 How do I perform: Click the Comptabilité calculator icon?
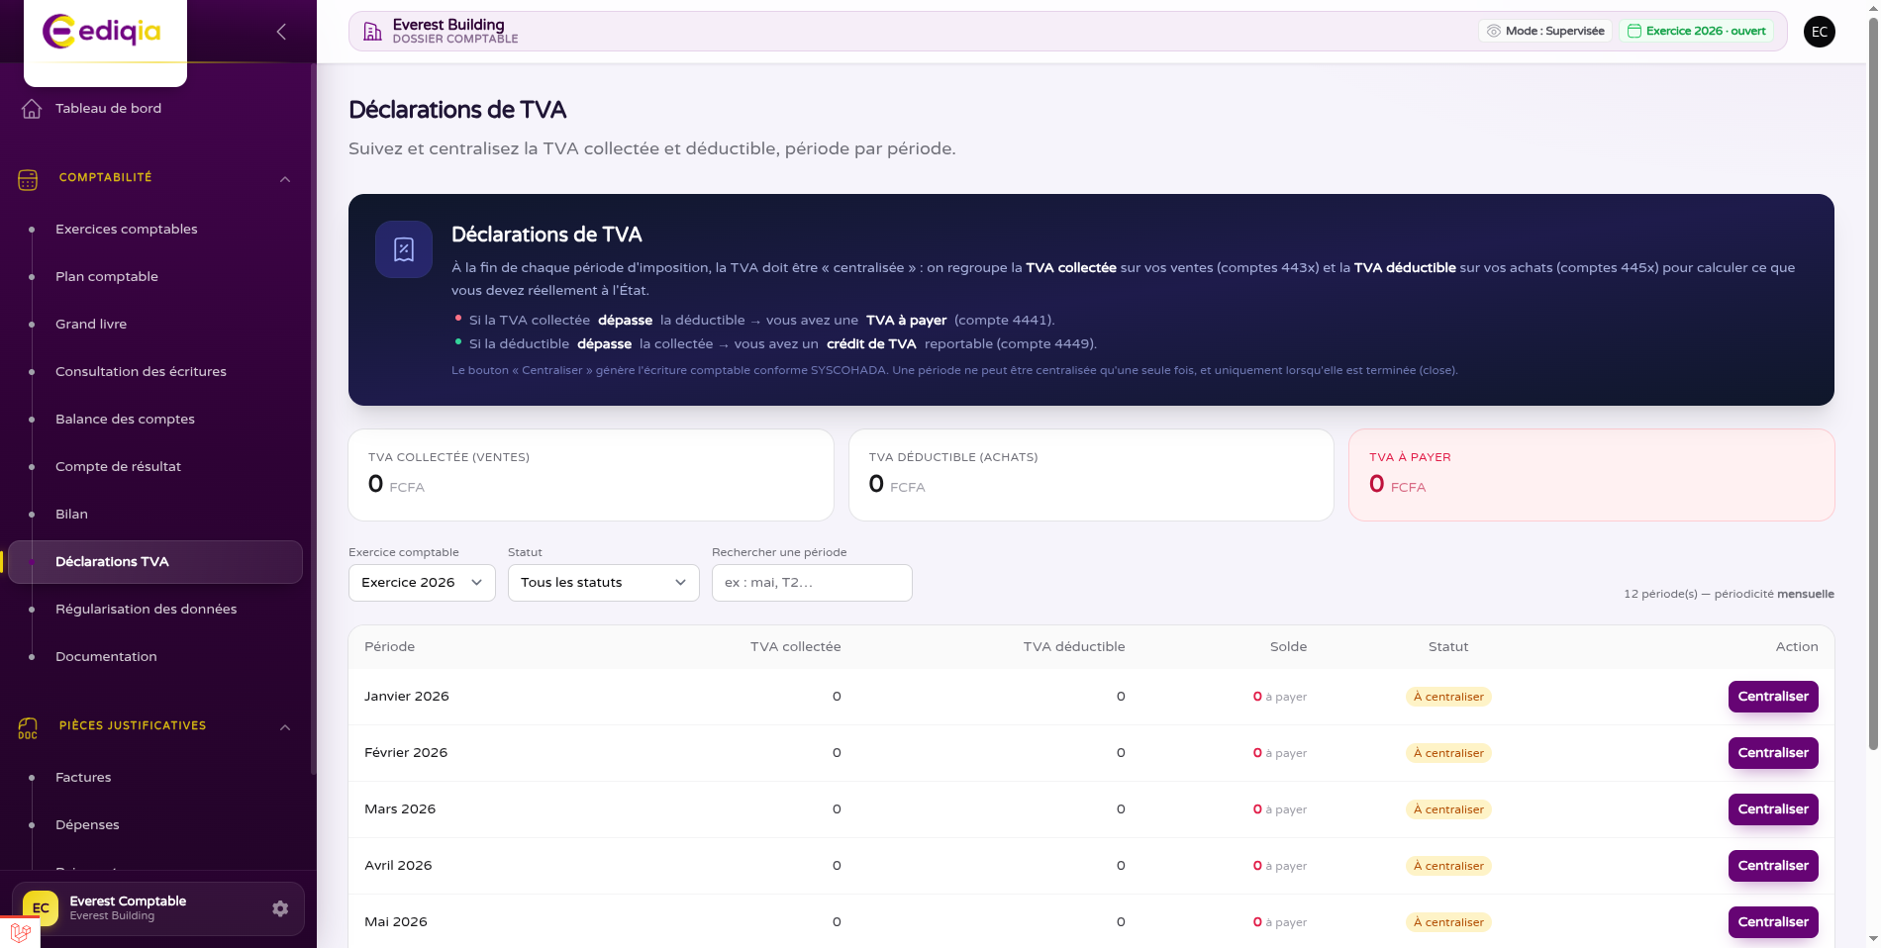pyautogui.click(x=28, y=180)
